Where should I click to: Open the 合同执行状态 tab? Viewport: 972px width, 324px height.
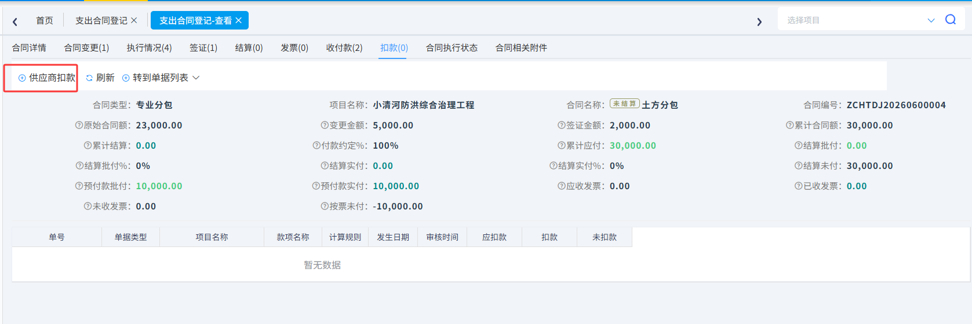(x=452, y=47)
